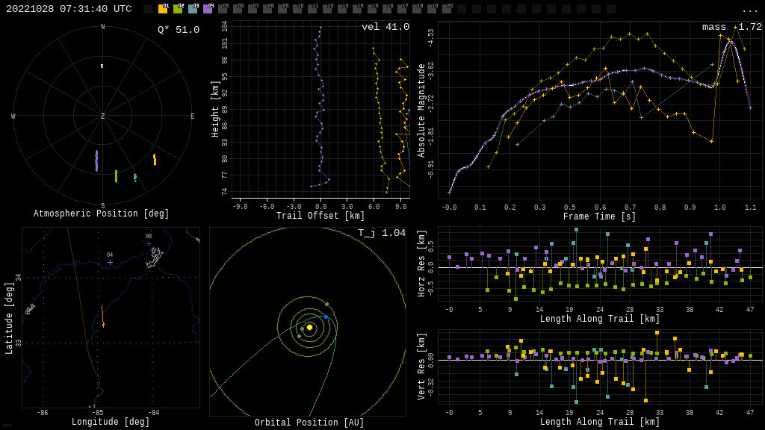Click the blue Earth dot on orbit
This screenshot has height=430, width=765.
click(326, 317)
